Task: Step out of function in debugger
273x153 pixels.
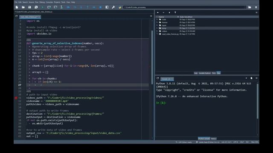Action: pyautogui.click(x=87, y=7)
